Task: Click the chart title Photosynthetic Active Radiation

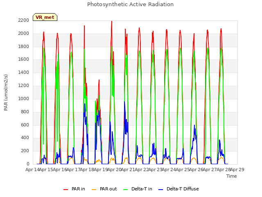Action: [130, 5]
